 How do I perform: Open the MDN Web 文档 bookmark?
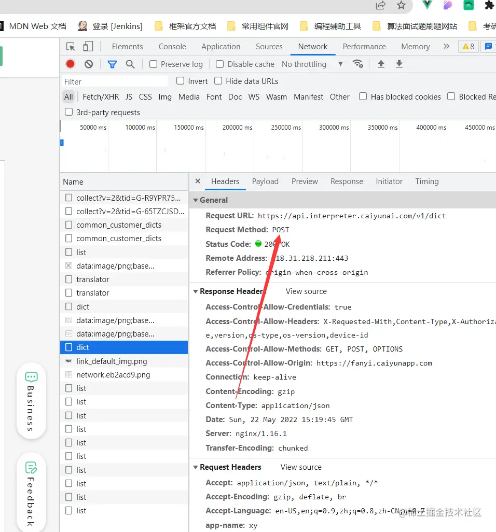(x=34, y=26)
